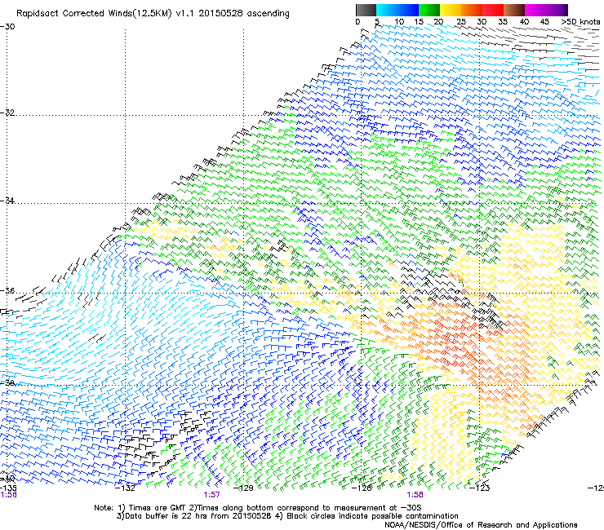604x530 pixels.
Task: Click the cyan 5-10 knots legend swatch
Action: [386, 10]
